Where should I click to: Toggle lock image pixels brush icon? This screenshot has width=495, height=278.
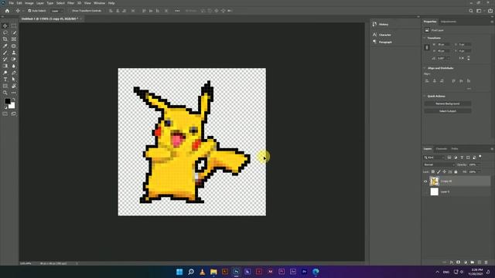439,171
